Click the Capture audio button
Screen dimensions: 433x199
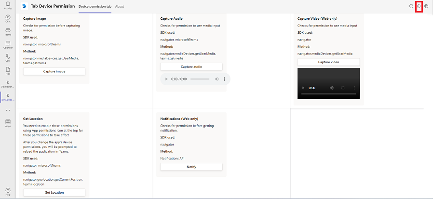pyautogui.click(x=191, y=66)
